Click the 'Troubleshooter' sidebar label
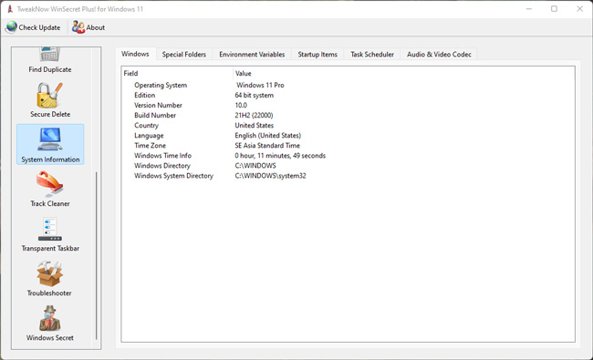Screen dimensions: 593x360 (49, 293)
